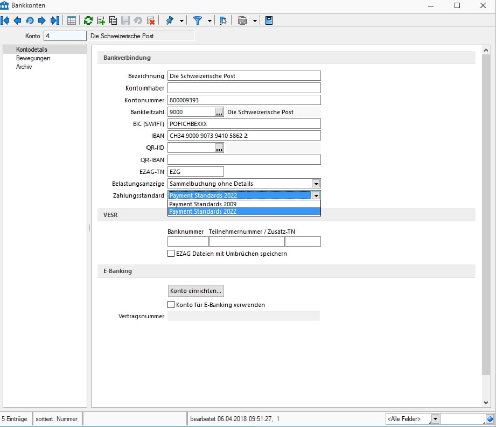Click the Konto einrichten button
The image size is (496, 427).
(195, 291)
